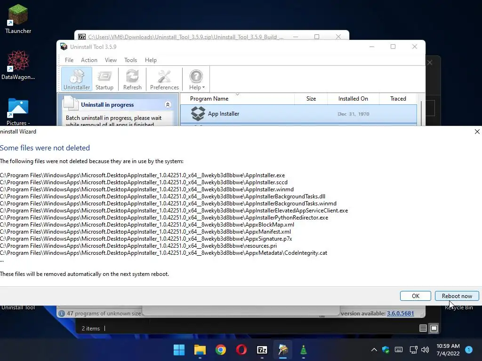Minimize the Uninstall Tool window
The width and height of the screenshot is (482, 361).
pos(372,47)
